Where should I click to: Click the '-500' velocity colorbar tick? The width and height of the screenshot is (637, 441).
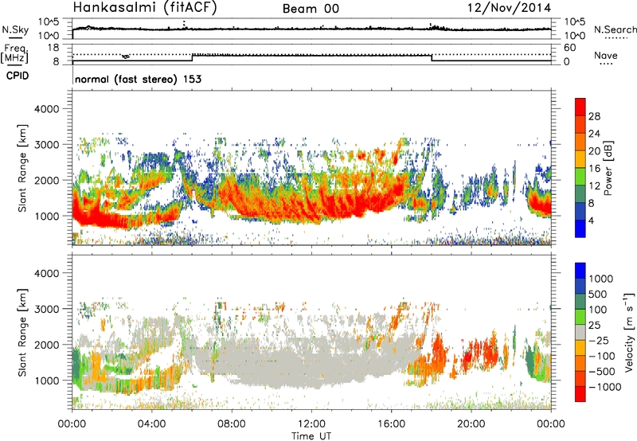(601, 371)
